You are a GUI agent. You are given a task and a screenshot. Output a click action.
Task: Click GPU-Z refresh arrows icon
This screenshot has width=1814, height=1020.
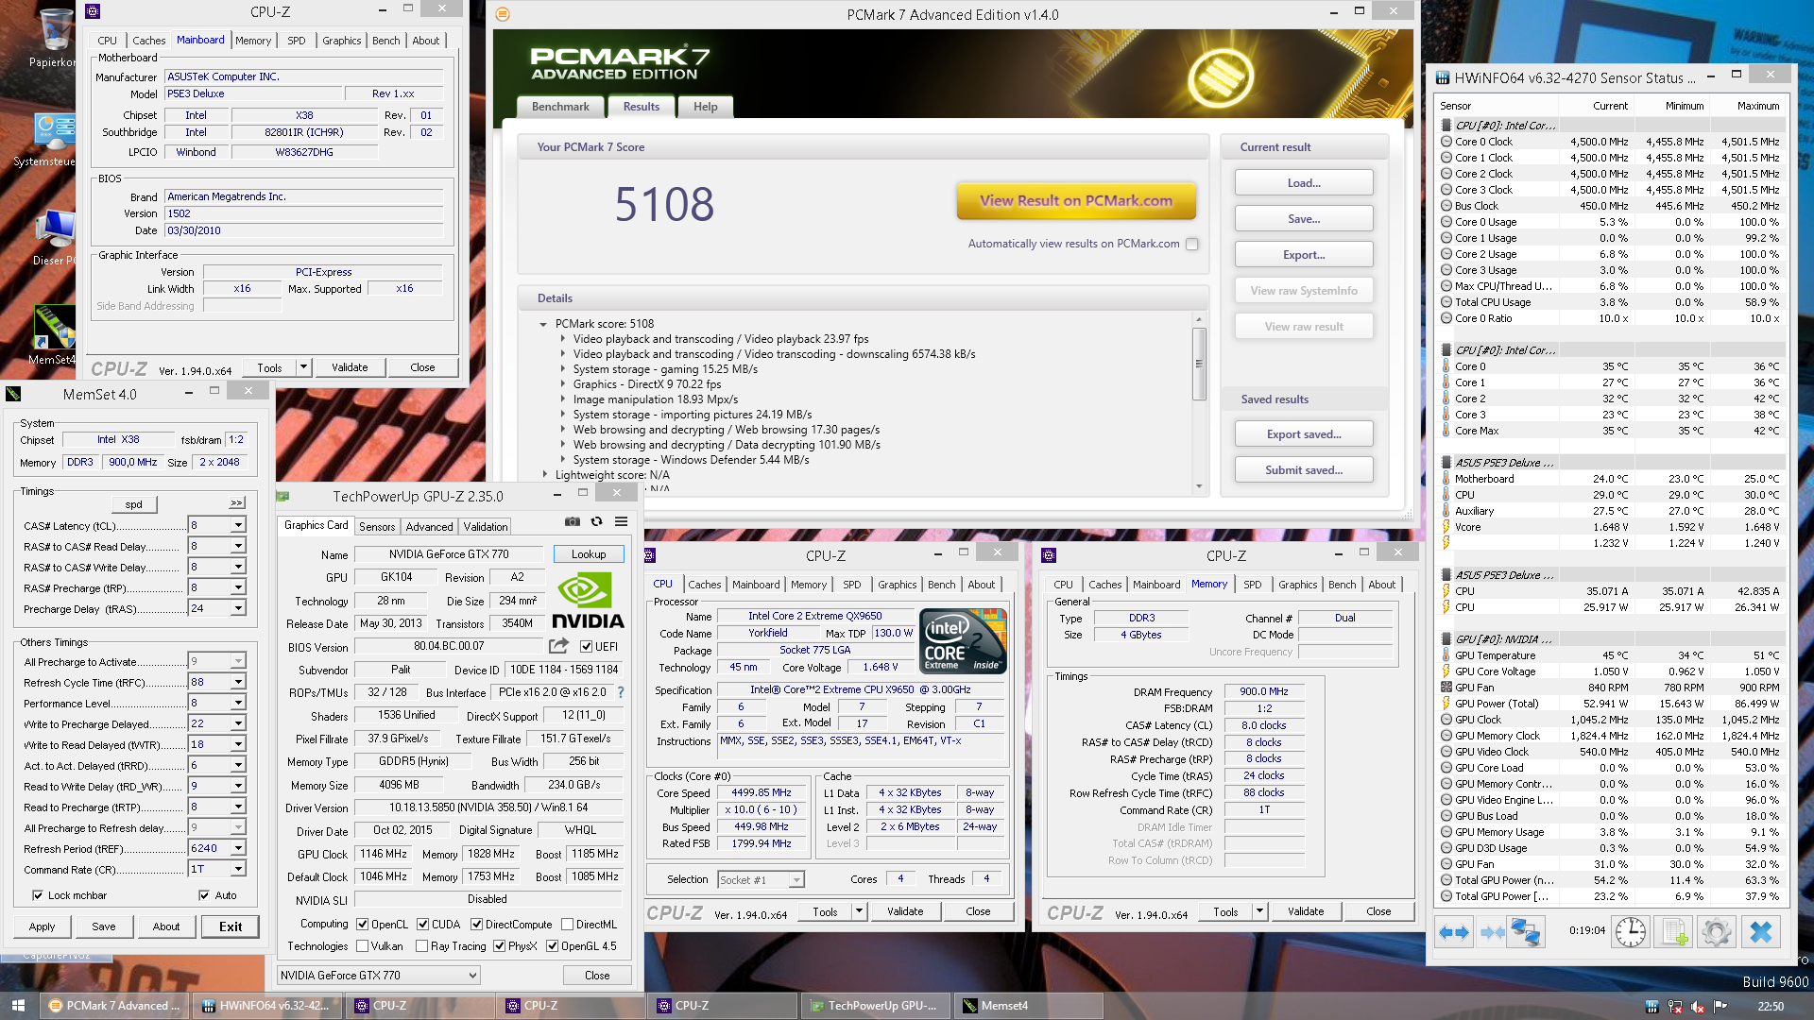click(596, 521)
